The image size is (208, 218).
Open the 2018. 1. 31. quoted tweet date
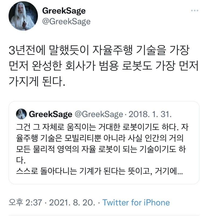pos(150,114)
